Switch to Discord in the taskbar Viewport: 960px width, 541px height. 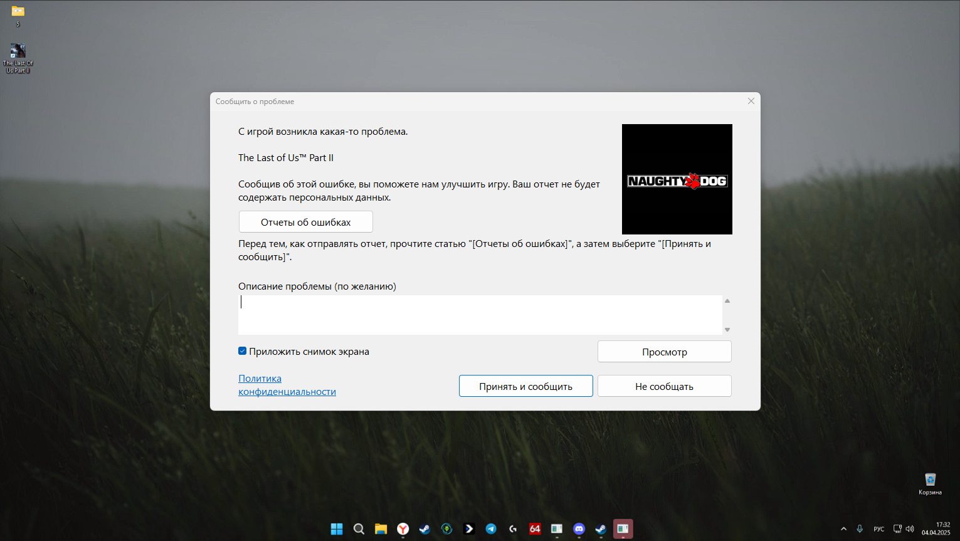click(579, 528)
